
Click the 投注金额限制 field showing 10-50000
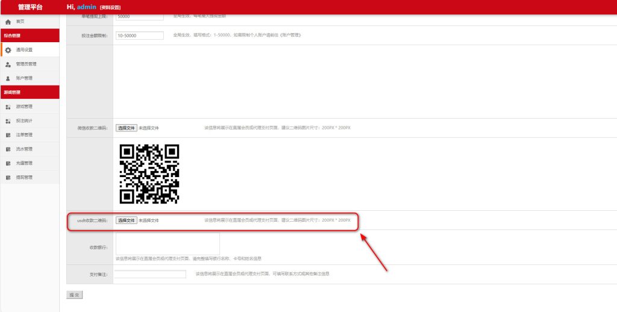[x=139, y=36]
